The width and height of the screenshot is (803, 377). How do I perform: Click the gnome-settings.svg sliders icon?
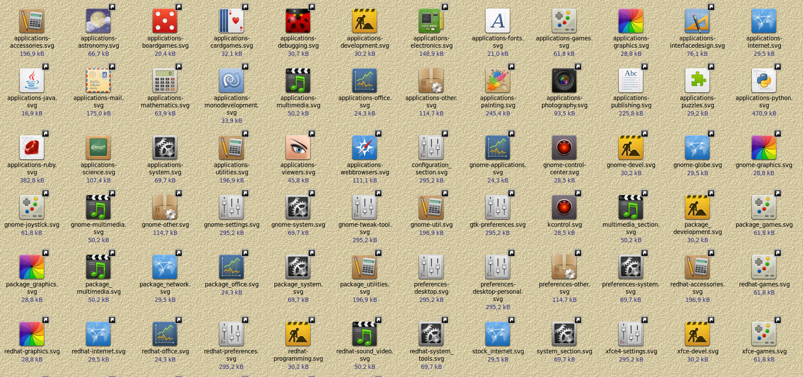[x=231, y=207]
